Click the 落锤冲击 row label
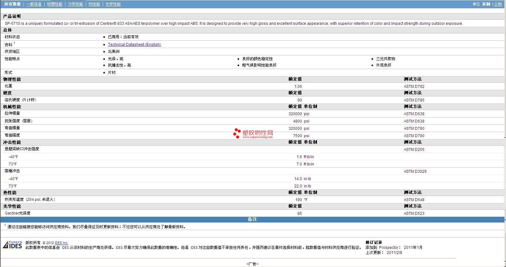Viewport: 506px width, 267px height. click(x=12, y=171)
